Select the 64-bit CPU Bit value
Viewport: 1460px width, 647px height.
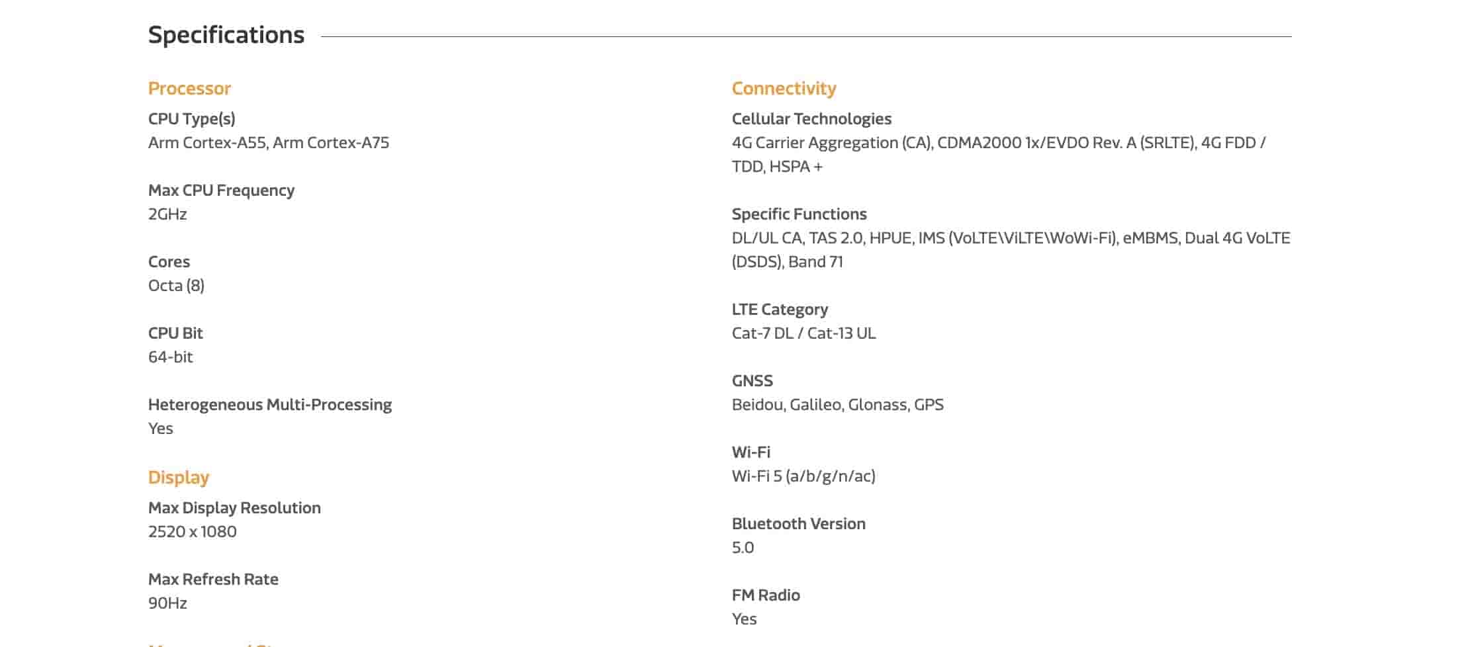click(x=170, y=357)
